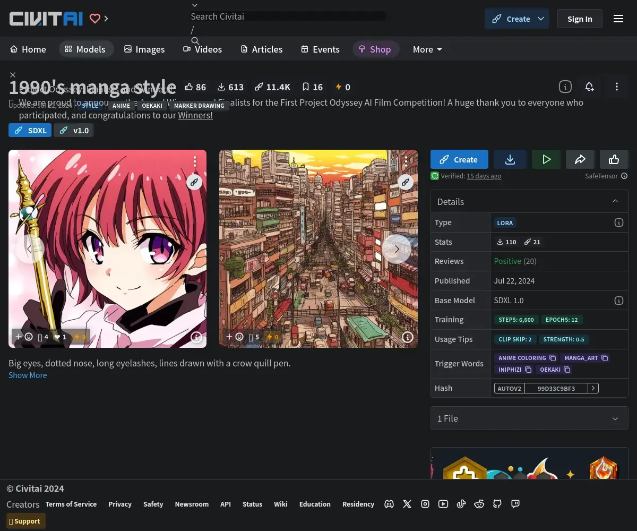637x531 pixels.
Task: Click the buzz tip count next to 16
Action: pyautogui.click(x=342, y=87)
